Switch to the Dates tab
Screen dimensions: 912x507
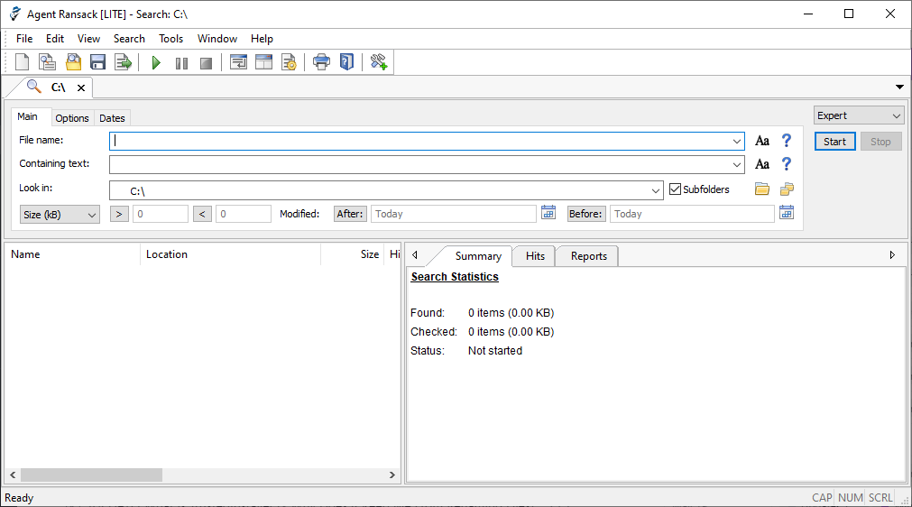click(x=112, y=118)
